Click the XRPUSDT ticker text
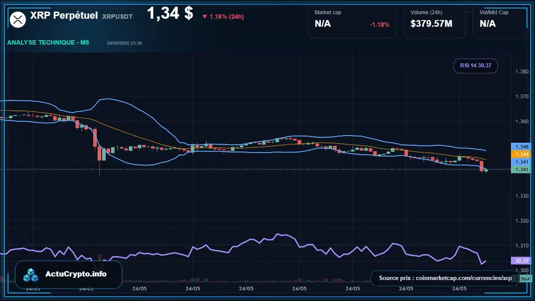Viewport: 535px width, 301px height. (117, 17)
